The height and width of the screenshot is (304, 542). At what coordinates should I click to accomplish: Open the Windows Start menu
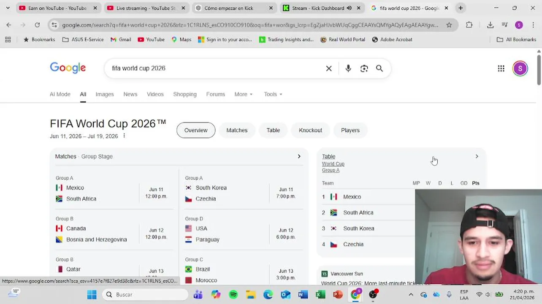pyautogui.click(x=92, y=294)
